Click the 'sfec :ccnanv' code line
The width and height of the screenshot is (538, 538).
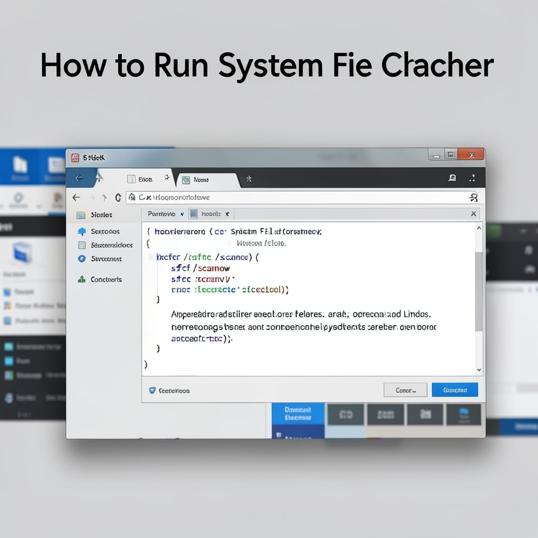click(x=202, y=279)
